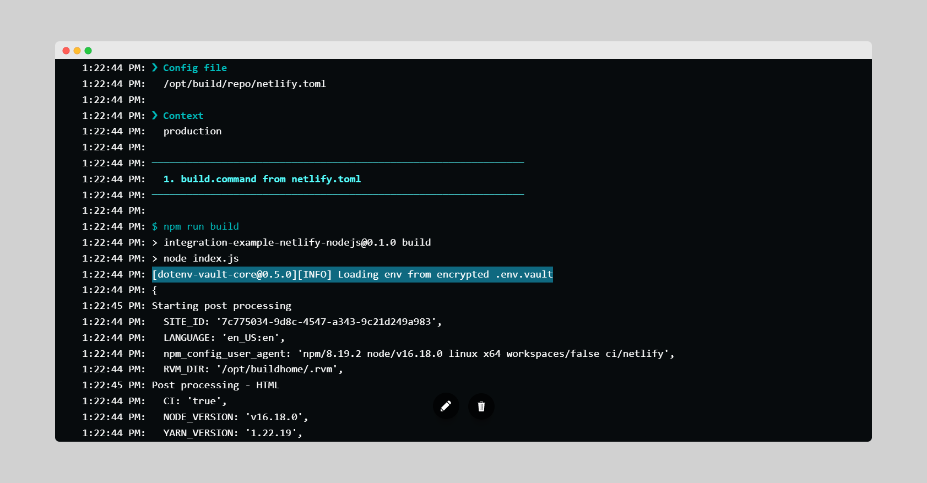Image resolution: width=927 pixels, height=483 pixels.
Task: Click the SITE_ID value line
Action: tap(302, 322)
